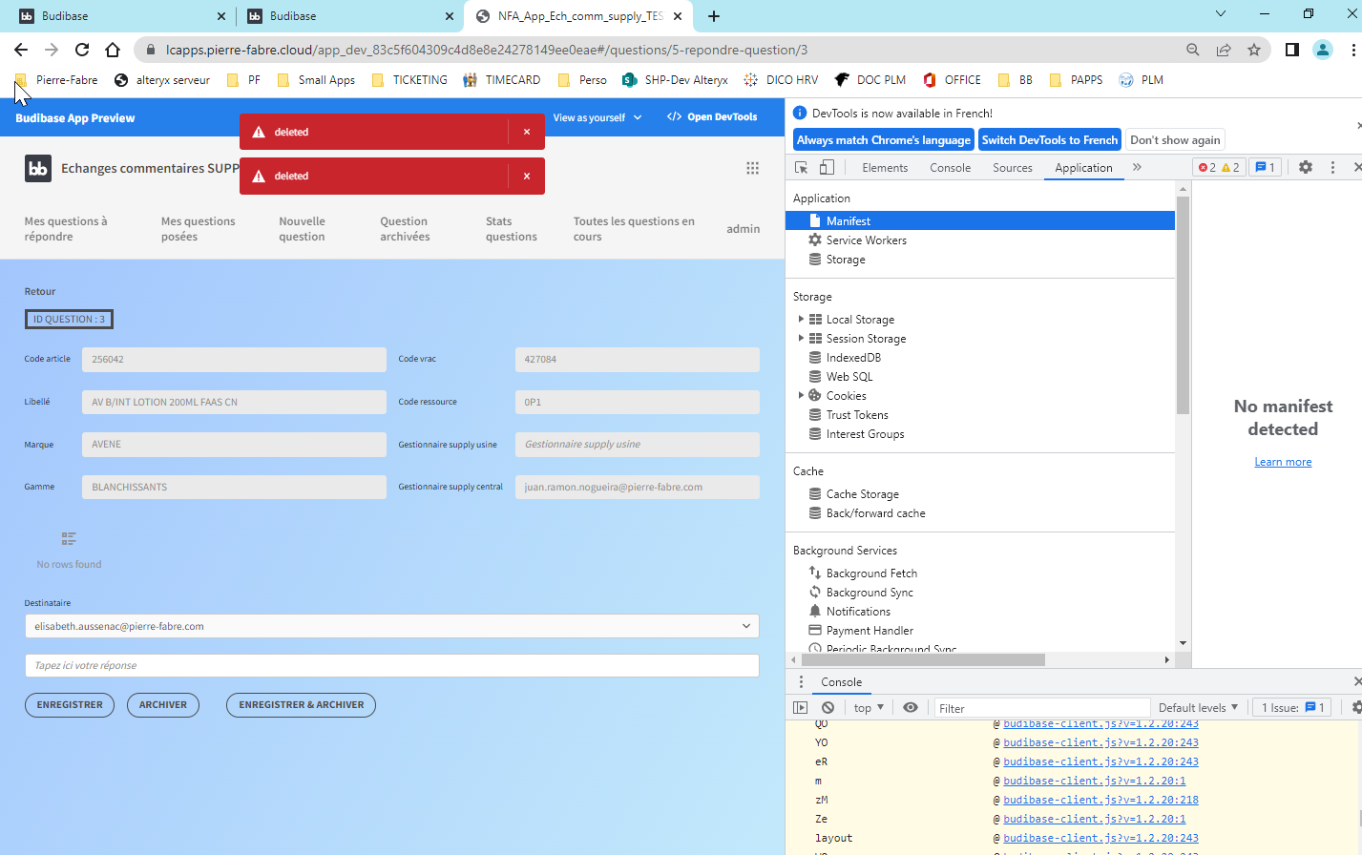Open the share page icon in address bar

coord(1224,50)
